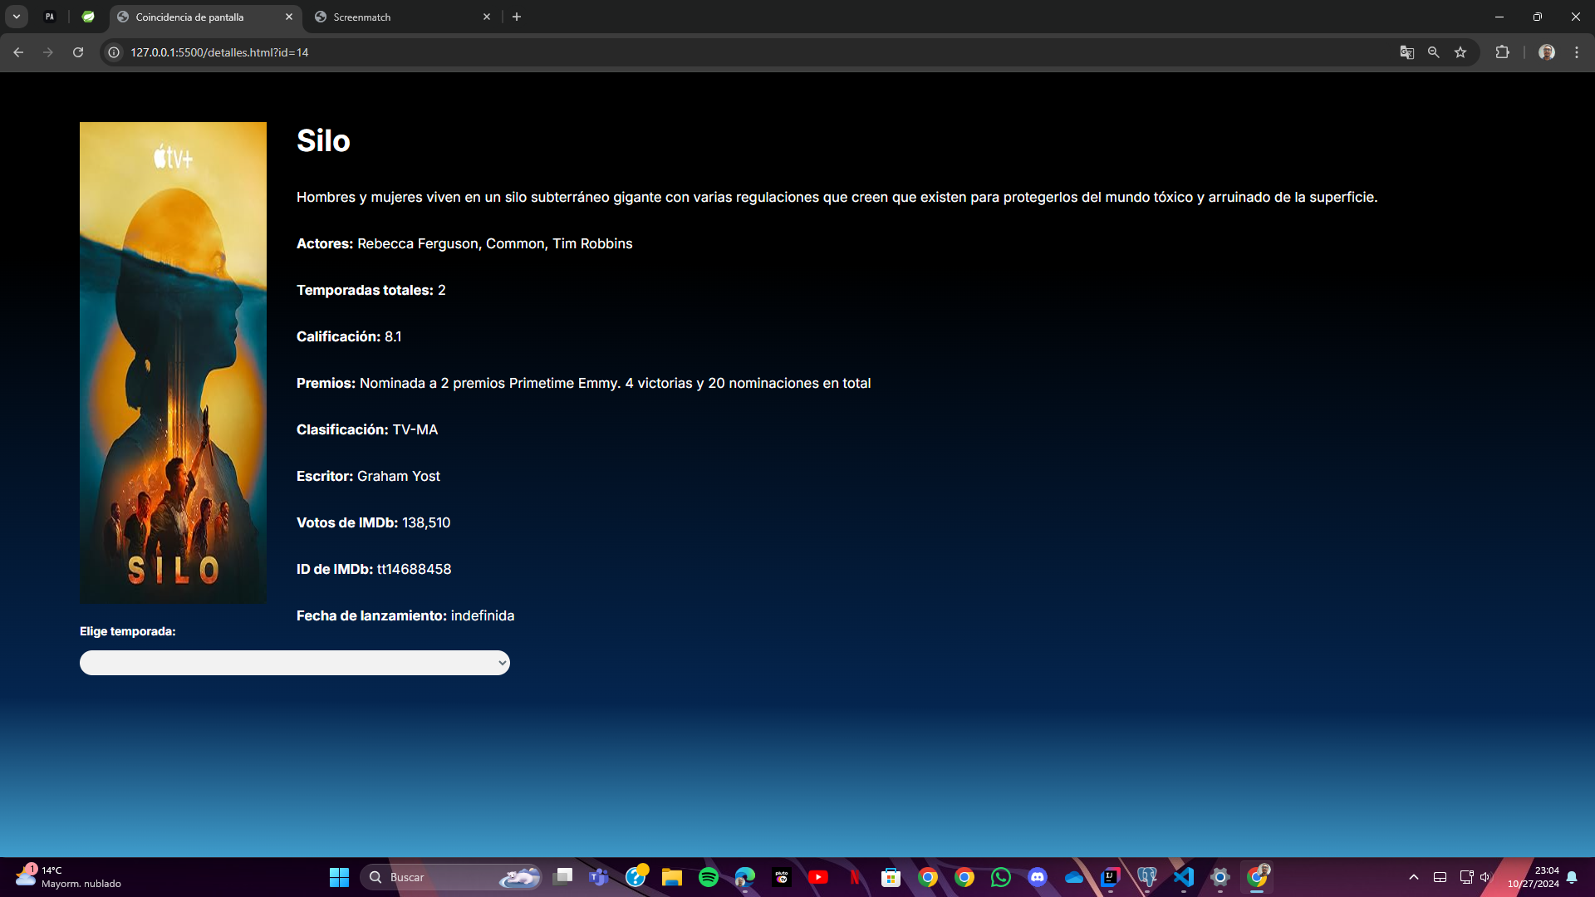Open Discord from the taskbar

pos(1038,877)
